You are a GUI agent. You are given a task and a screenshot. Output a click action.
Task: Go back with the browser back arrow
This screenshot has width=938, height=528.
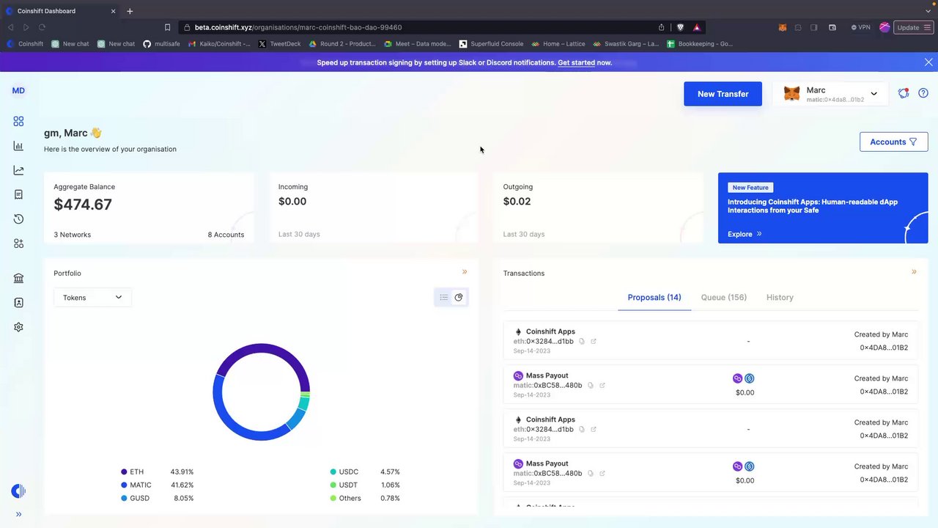click(x=10, y=27)
